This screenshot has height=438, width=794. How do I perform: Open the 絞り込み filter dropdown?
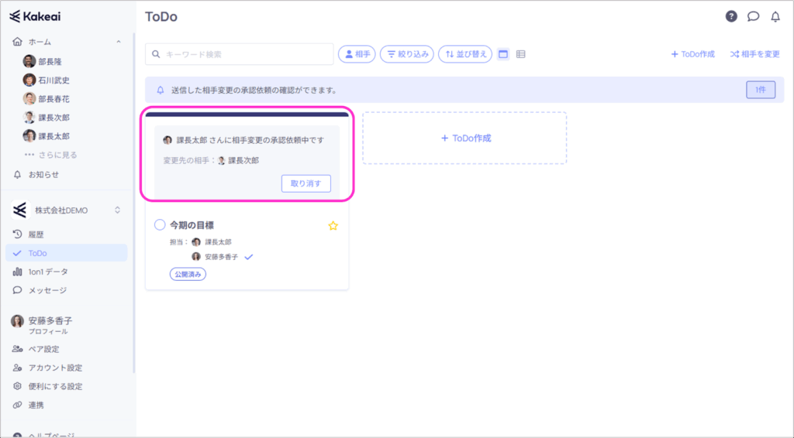click(x=407, y=54)
